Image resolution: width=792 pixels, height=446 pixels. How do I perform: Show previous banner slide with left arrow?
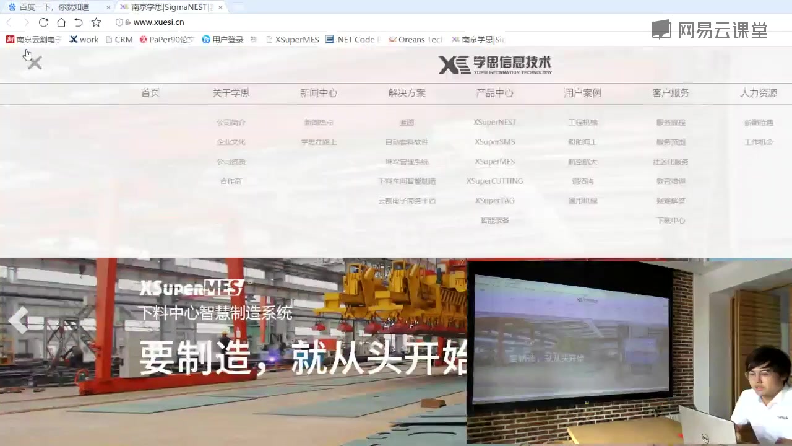coord(18,320)
